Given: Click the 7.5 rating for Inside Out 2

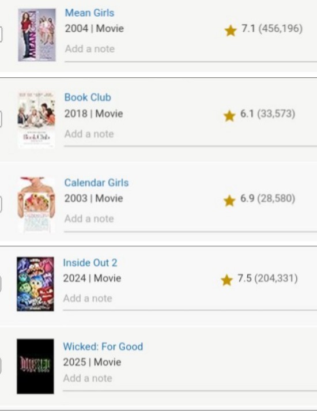Looking at the screenshot, I should click(x=245, y=278).
